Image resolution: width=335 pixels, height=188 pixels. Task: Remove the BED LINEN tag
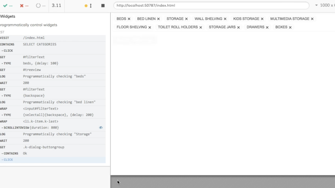pyautogui.click(x=158, y=19)
